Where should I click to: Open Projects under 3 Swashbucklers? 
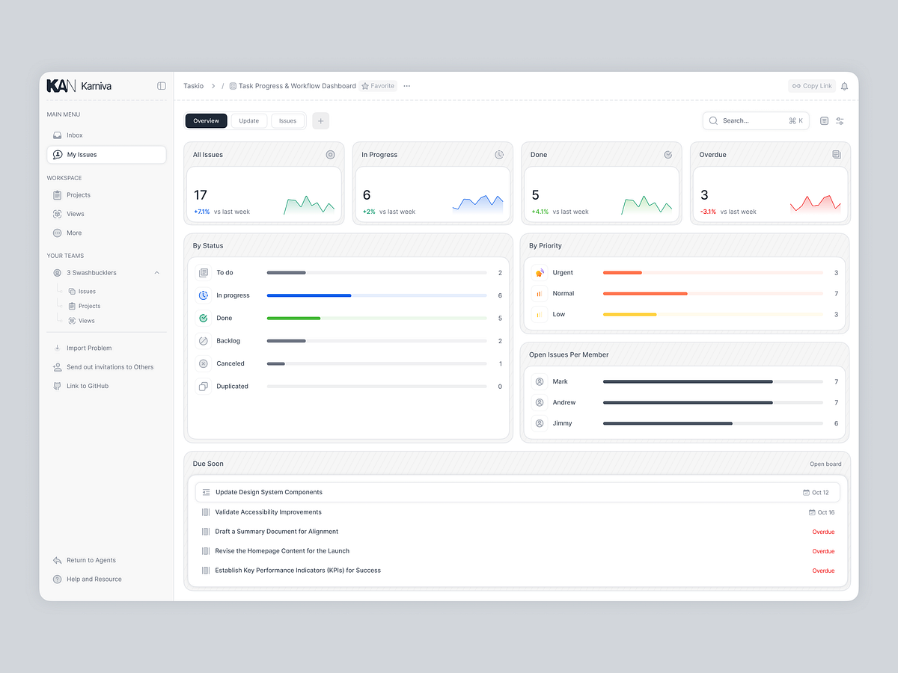coord(89,306)
